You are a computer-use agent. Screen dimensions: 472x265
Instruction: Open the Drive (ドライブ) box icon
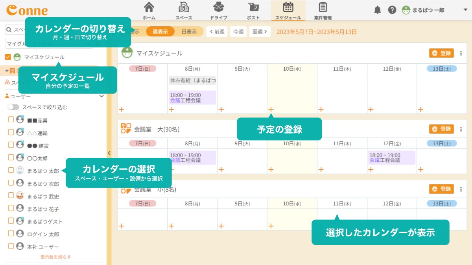coord(218,8)
